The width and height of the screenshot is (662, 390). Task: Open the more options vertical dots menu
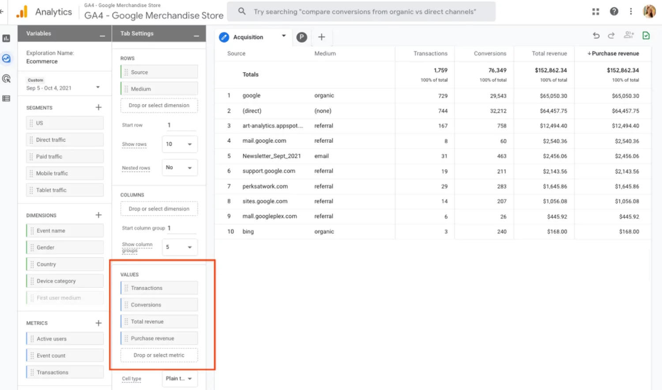point(631,11)
